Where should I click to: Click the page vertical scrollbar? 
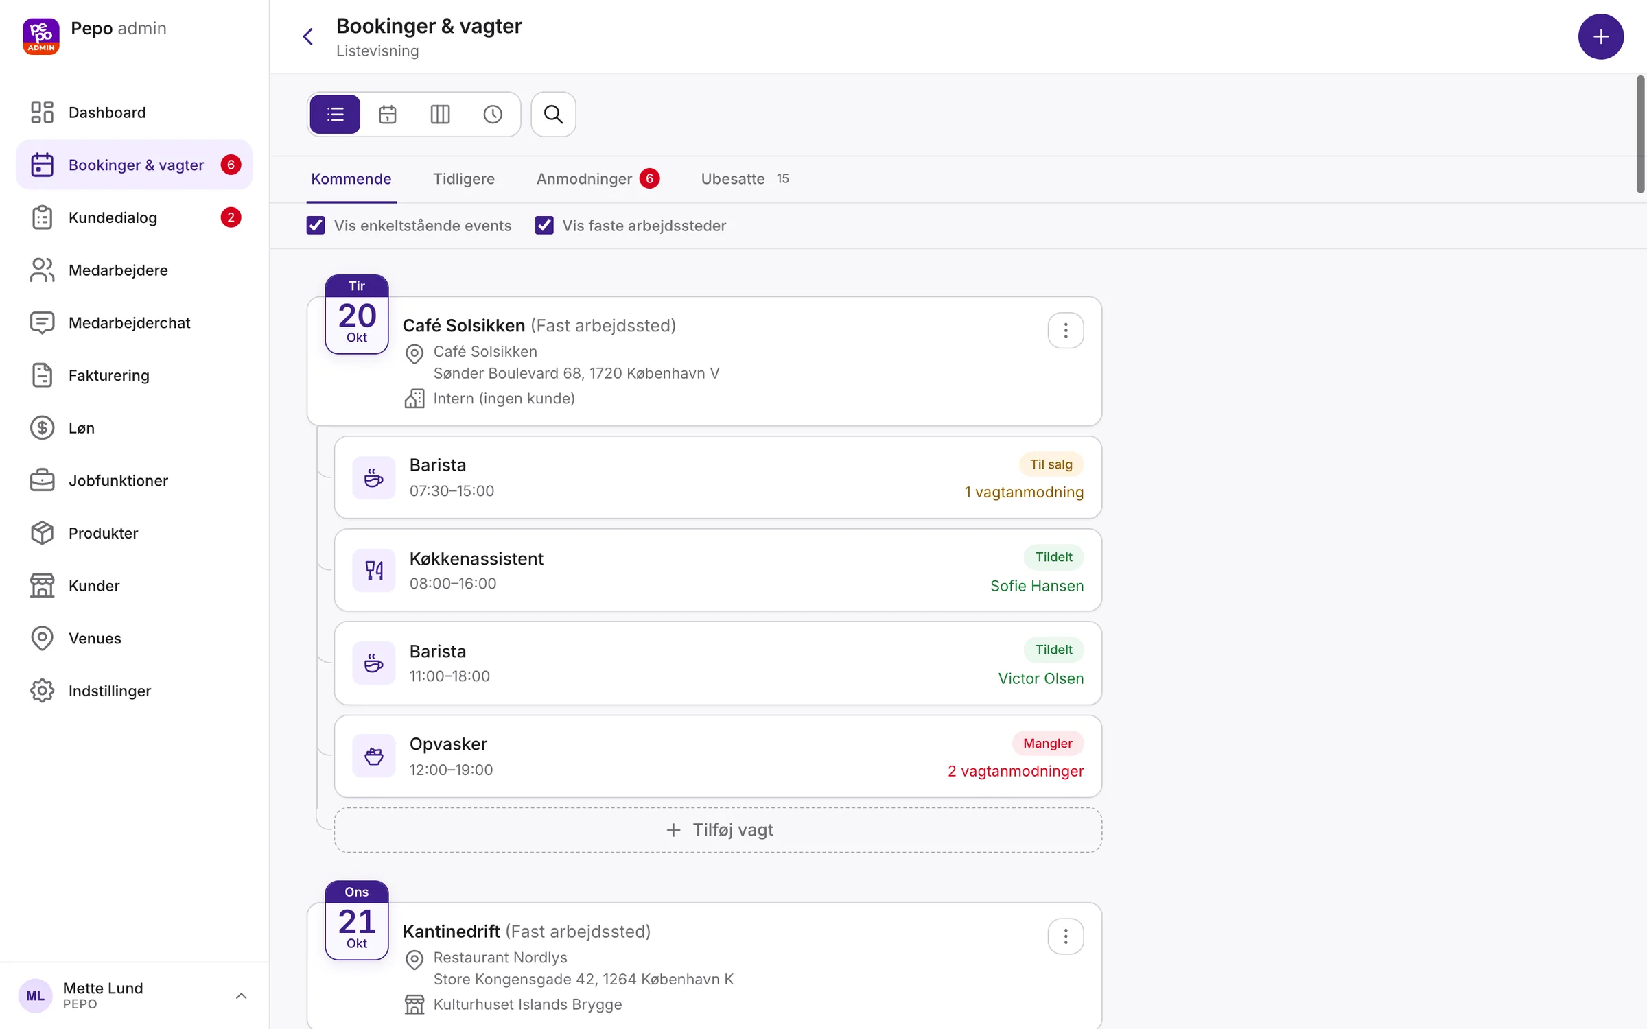point(1640,134)
